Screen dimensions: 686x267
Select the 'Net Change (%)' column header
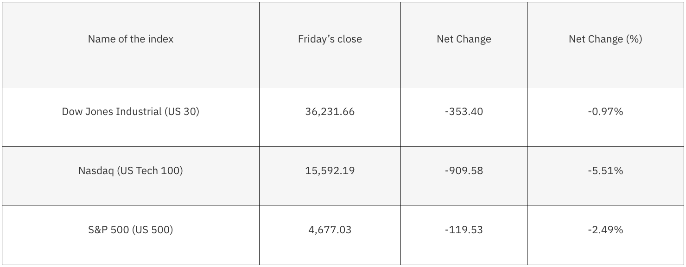point(605,39)
